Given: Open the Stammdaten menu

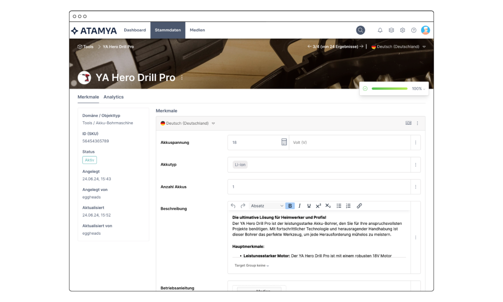Looking at the screenshot, I should click(168, 30).
